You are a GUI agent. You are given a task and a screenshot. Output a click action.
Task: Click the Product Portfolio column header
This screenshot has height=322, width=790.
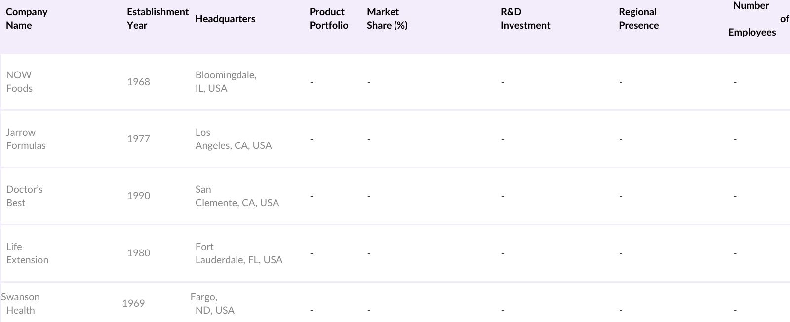(x=329, y=19)
